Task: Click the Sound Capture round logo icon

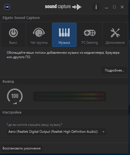Action: (x=7, y=7)
